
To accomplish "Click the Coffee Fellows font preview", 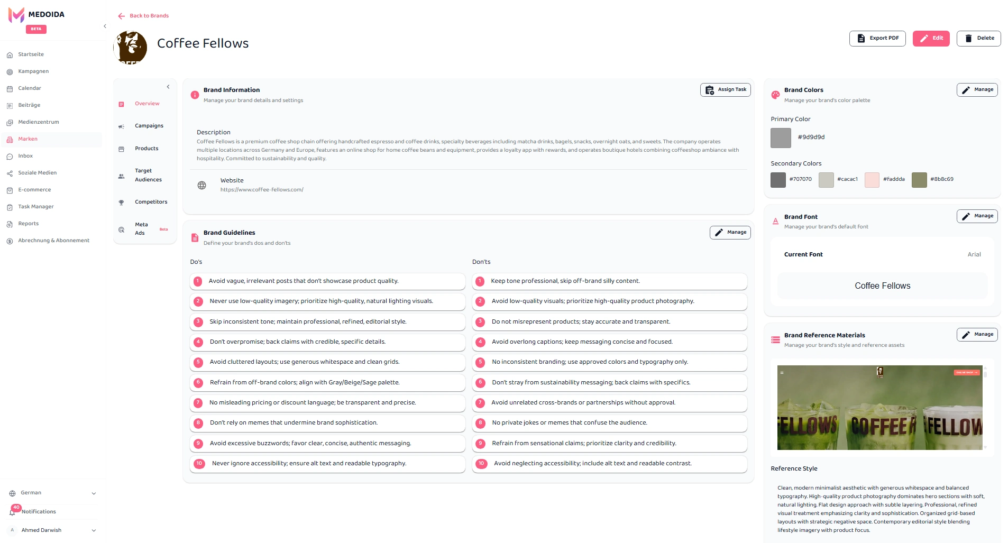I will tap(883, 286).
